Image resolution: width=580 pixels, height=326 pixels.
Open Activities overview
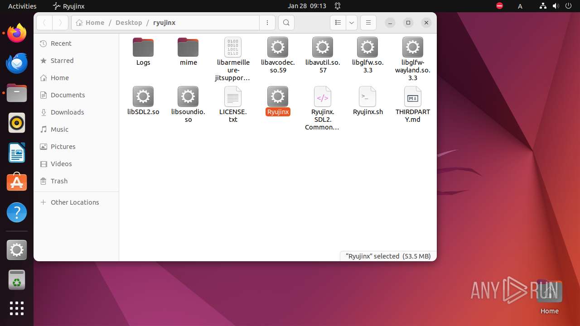[x=22, y=6]
